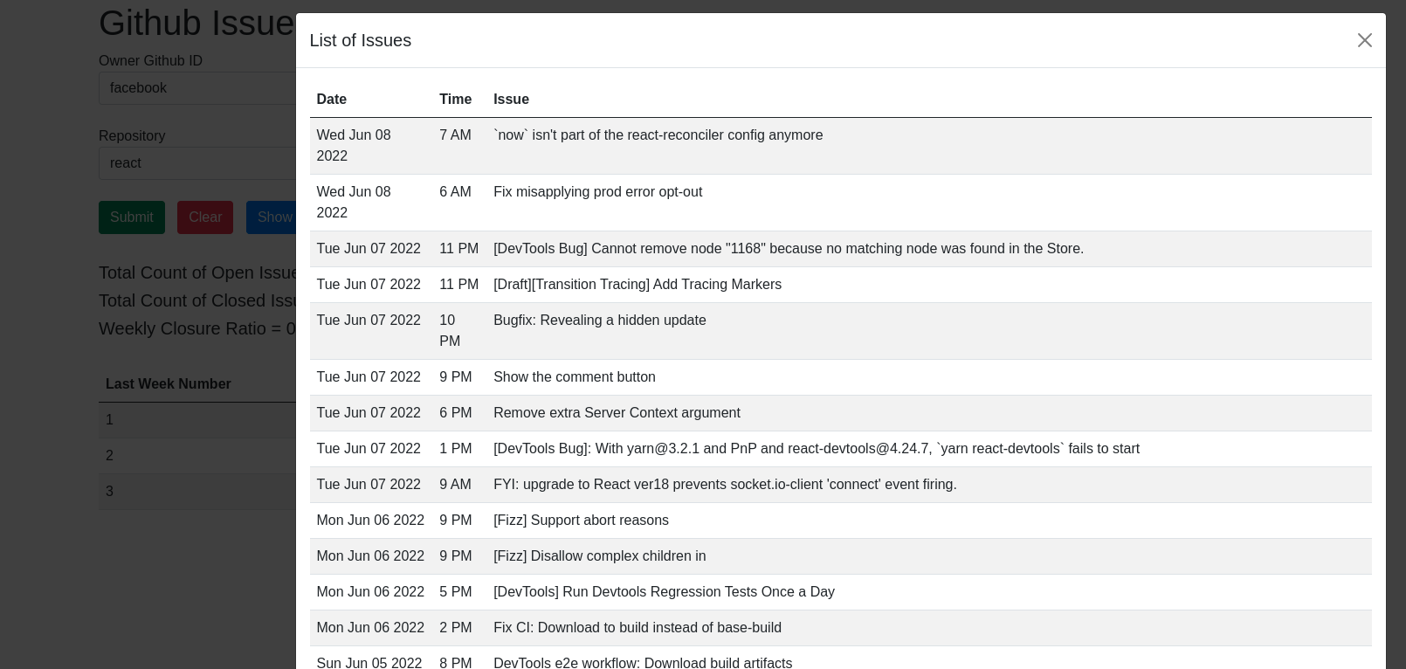Click week number 3 row
The image size is (1406, 669).
[x=197, y=492]
